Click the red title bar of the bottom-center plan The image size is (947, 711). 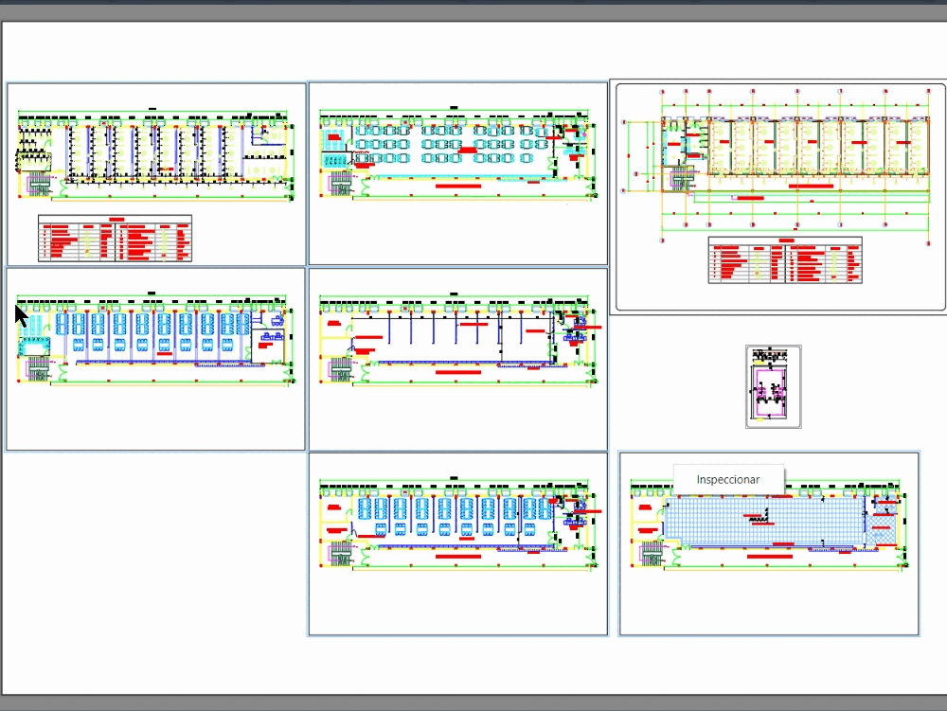point(459,557)
